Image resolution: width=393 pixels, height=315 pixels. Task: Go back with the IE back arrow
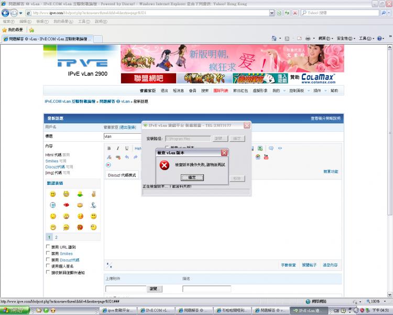(x=5, y=13)
